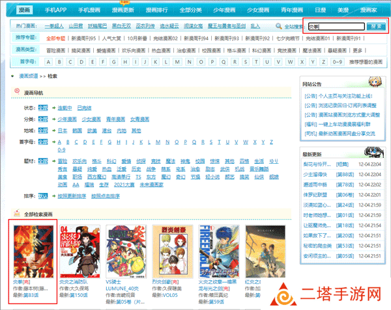This screenshot has width=391, height=310.
Task: Click the 烈炎剑籍 manga cover
Action: 172,249
